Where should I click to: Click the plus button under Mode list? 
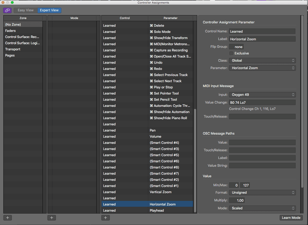(x=52, y=218)
